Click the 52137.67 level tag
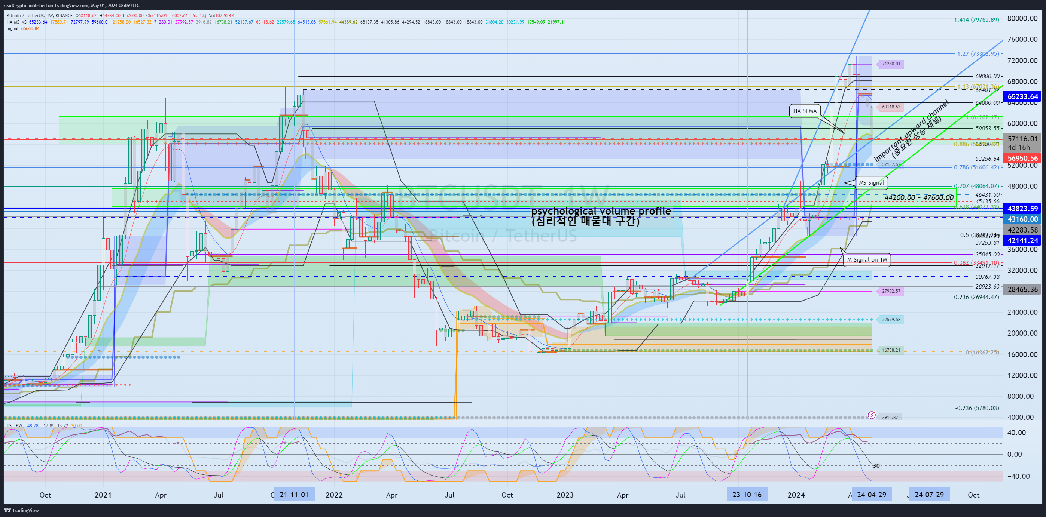The height and width of the screenshot is (517, 1046). coord(890,164)
